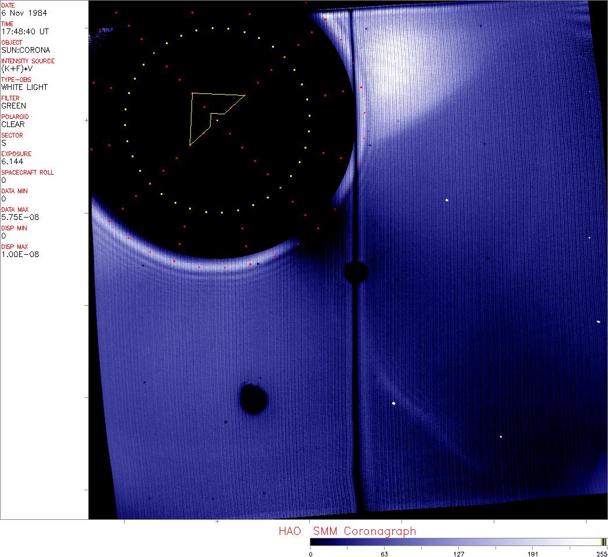Click the small dark circle on the vertical line
608x557 pixels.
356,271
